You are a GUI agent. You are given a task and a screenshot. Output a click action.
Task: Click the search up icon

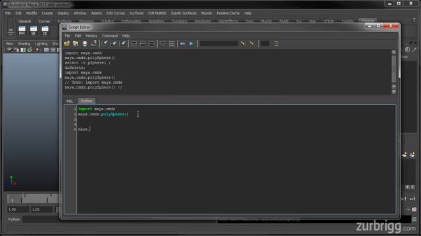coord(251,44)
